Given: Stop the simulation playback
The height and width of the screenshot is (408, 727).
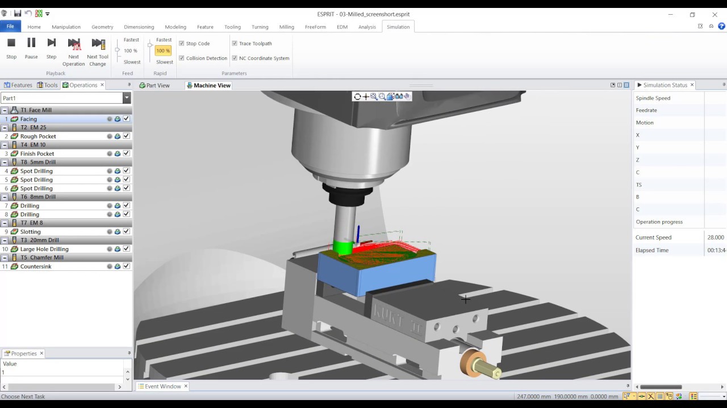Looking at the screenshot, I should [x=11, y=48].
